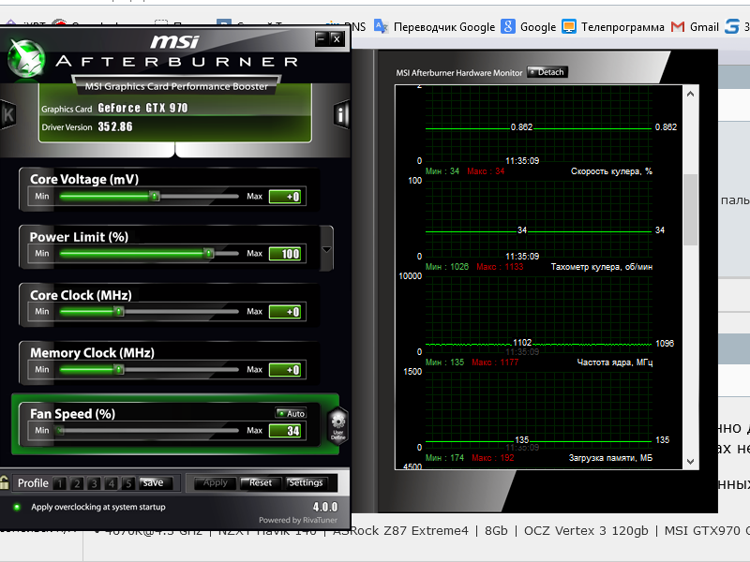Click the Teleprogramma TV bookmark icon
This screenshot has width=750, height=562.
(569, 27)
